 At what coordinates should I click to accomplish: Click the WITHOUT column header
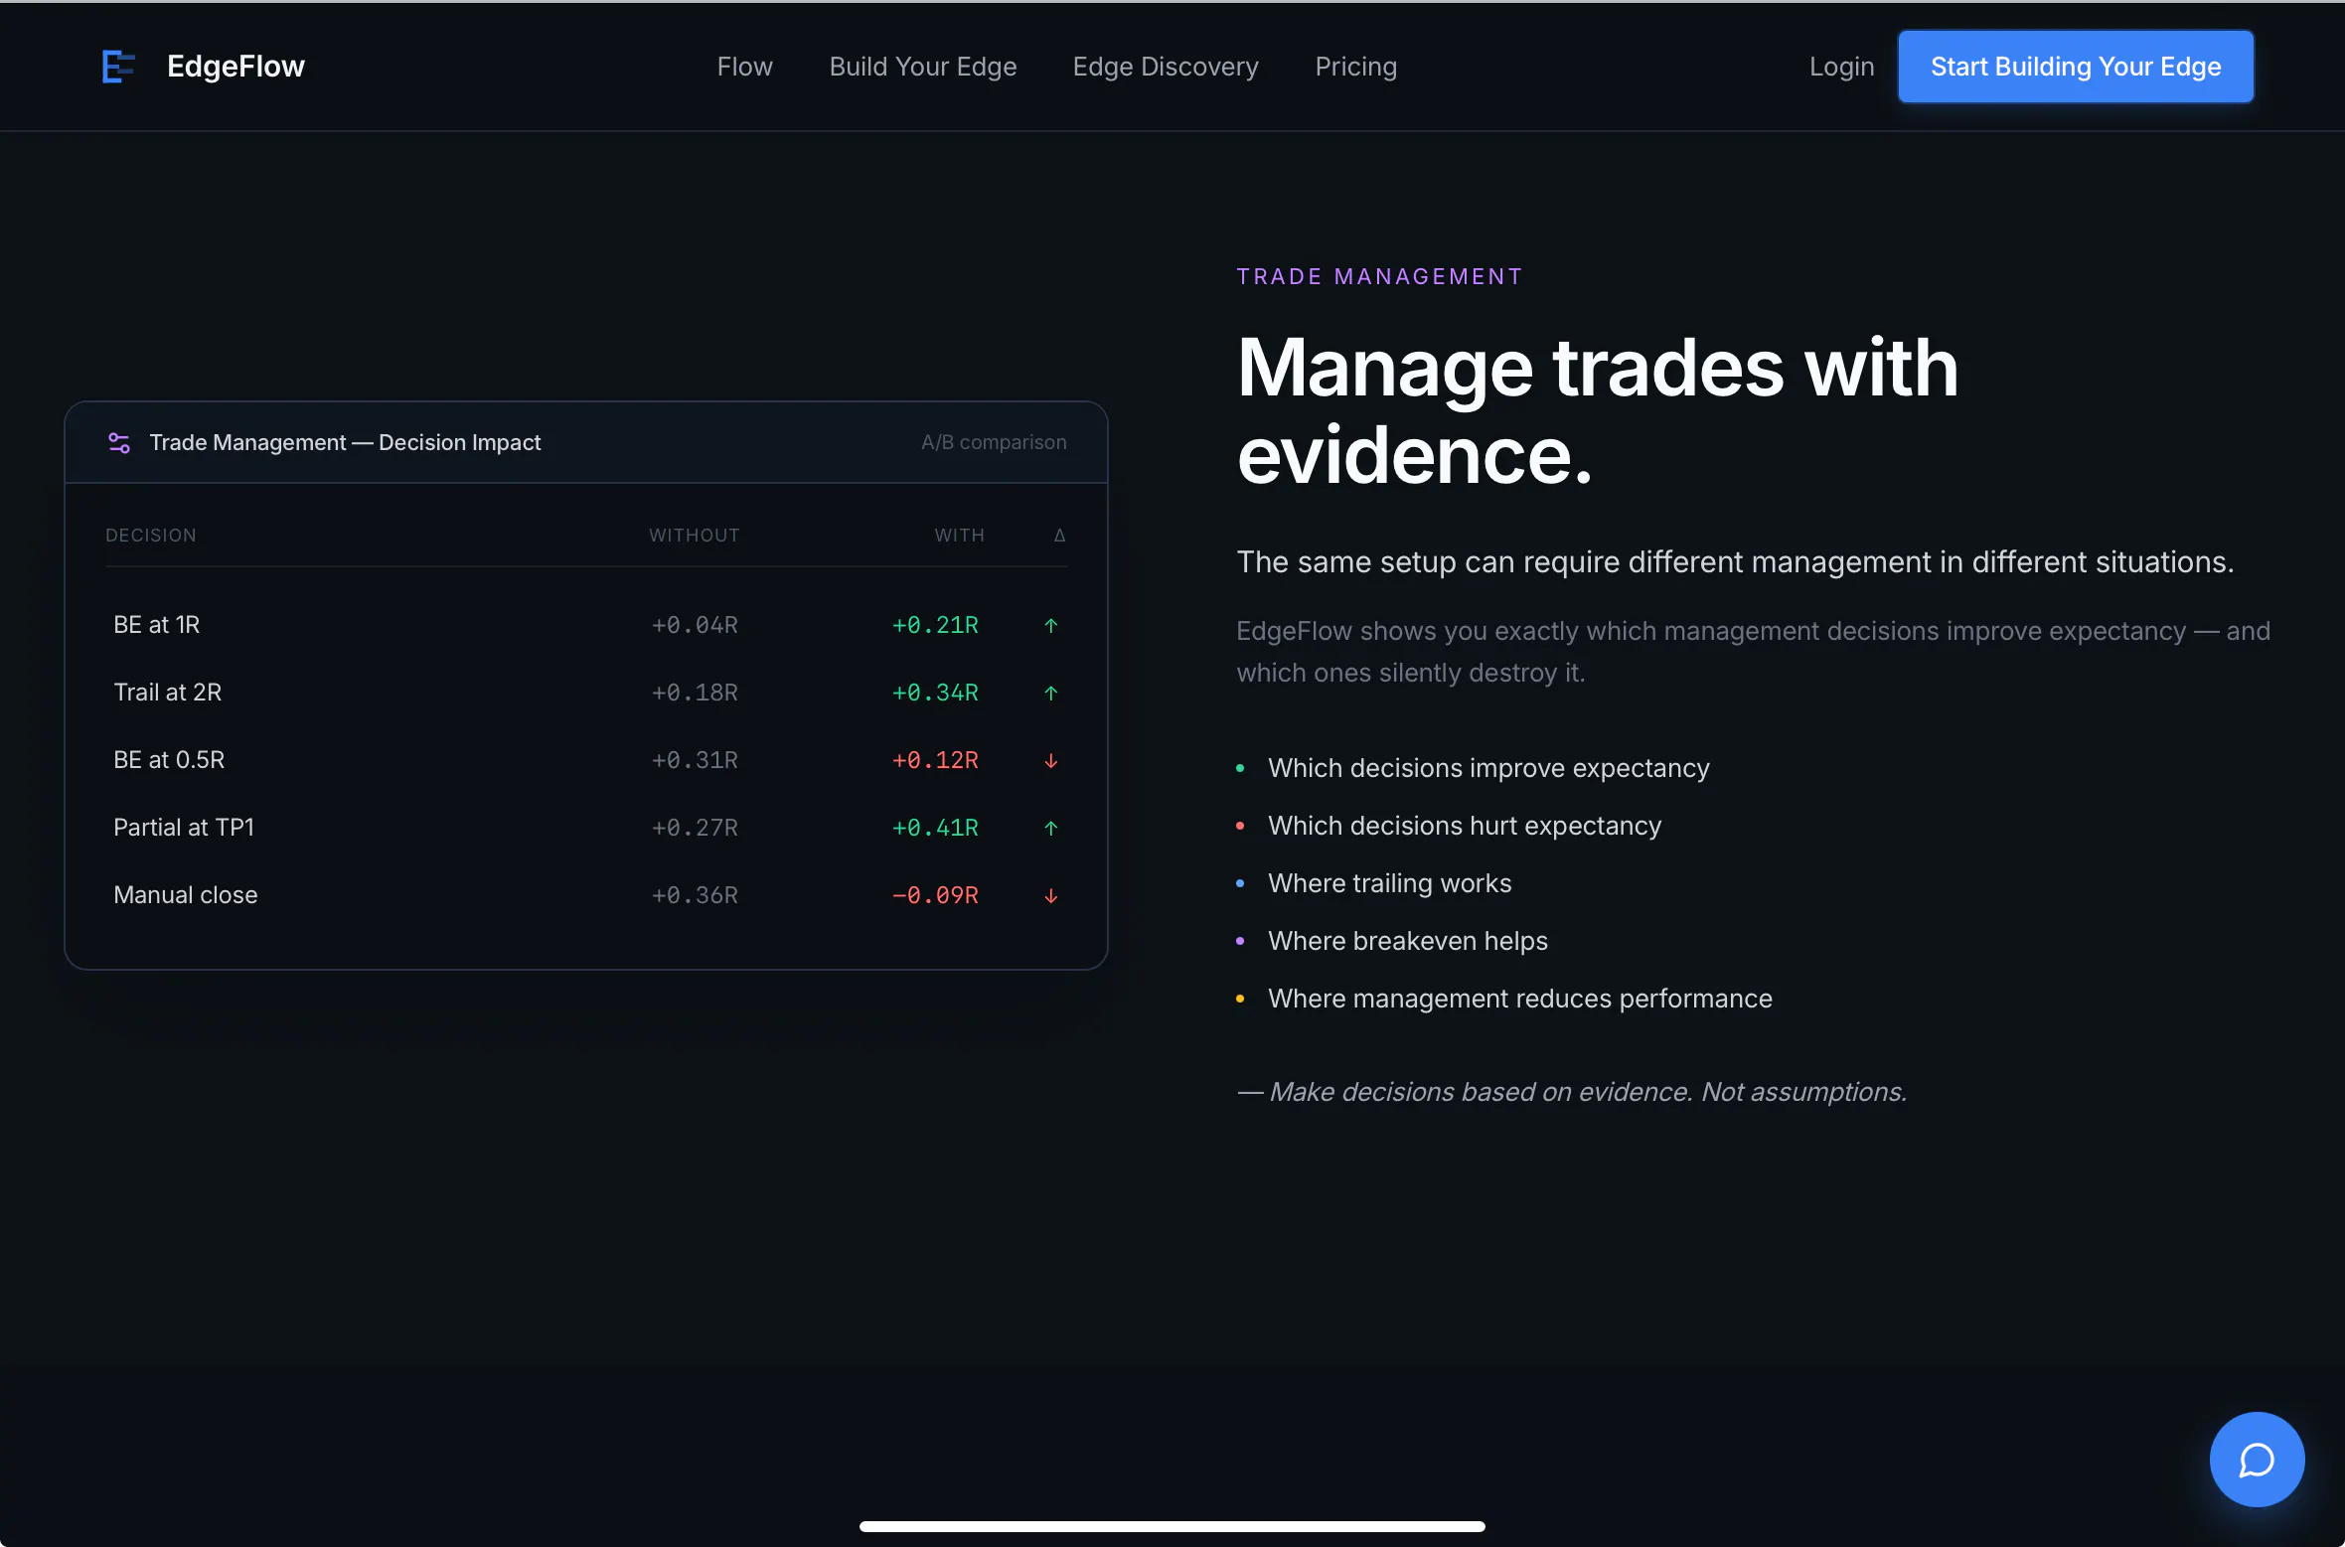[x=695, y=536]
